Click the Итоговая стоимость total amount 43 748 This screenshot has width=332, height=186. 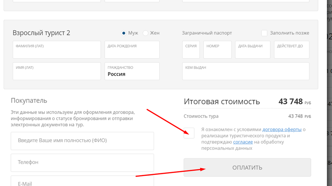click(x=290, y=102)
